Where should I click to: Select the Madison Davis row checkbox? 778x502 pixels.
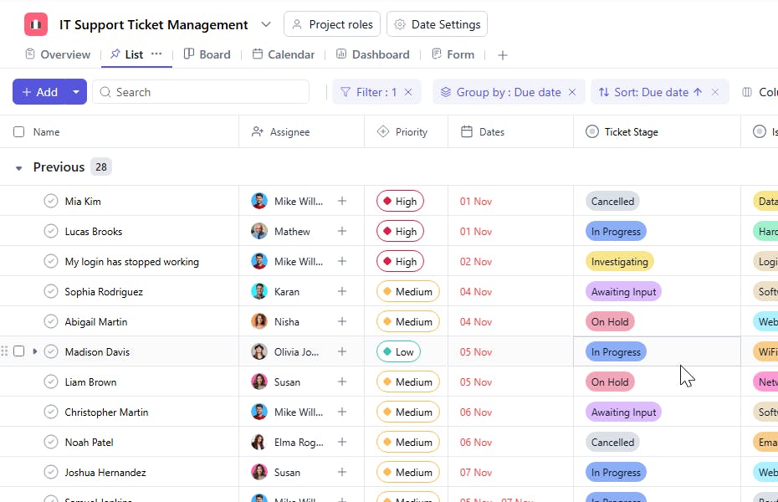point(19,351)
